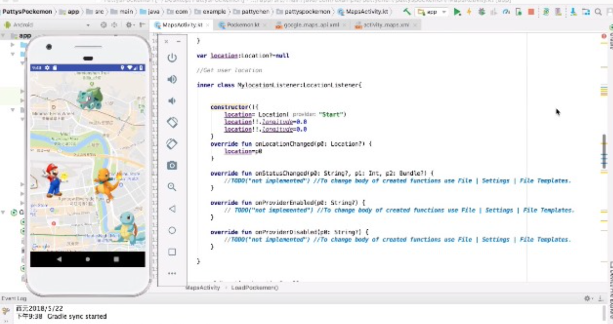Image resolution: width=613 pixels, height=324 pixels.
Task: Open the google.maps.api.xml tab
Action: pos(311,25)
